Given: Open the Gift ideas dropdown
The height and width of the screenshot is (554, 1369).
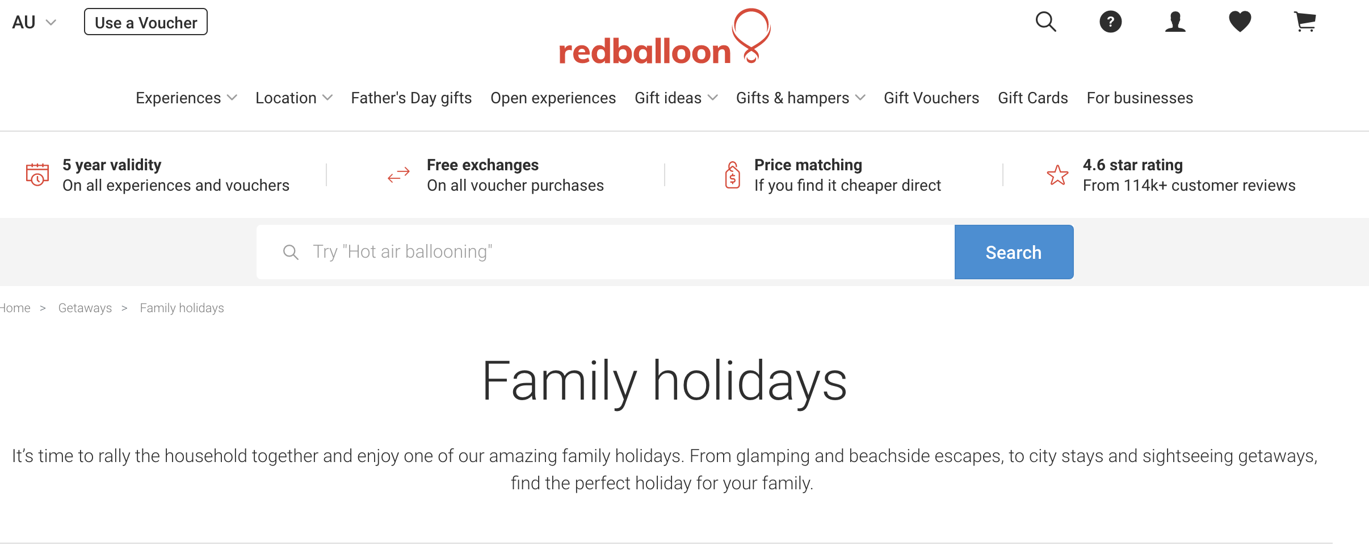Looking at the screenshot, I should click(674, 98).
